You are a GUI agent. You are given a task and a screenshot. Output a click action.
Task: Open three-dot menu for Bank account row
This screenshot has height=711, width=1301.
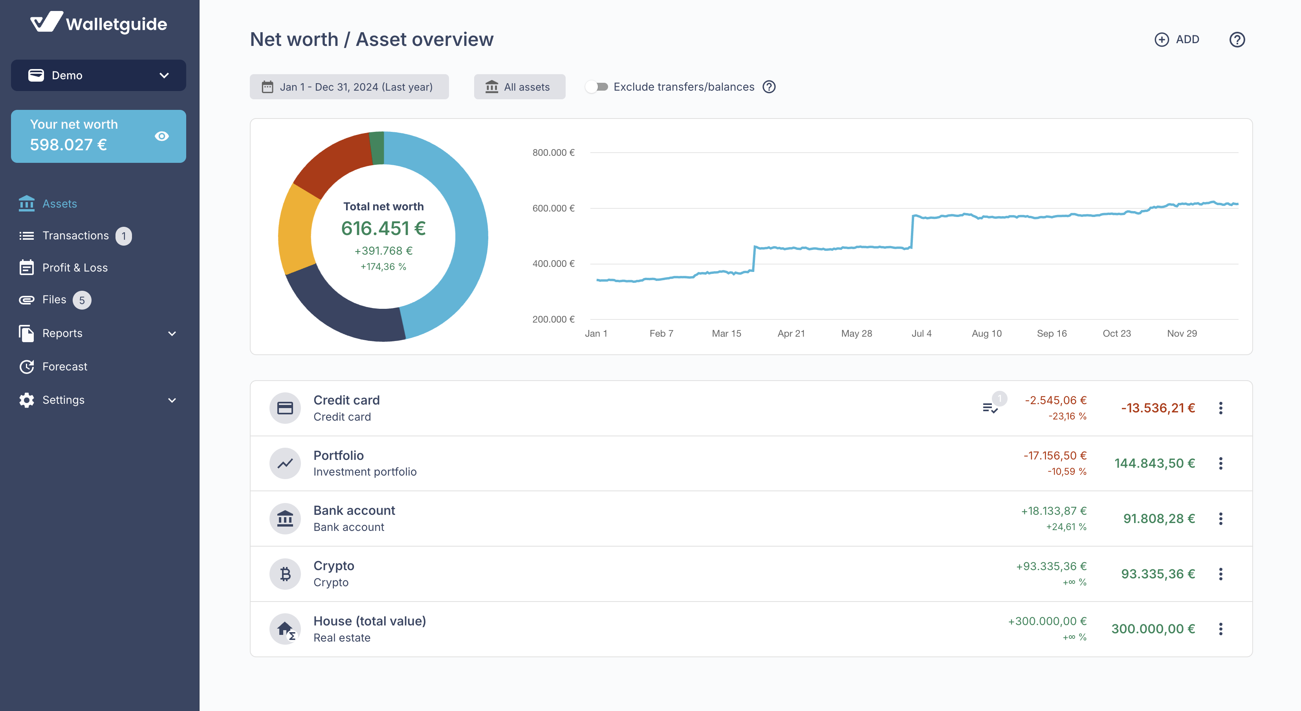pos(1220,518)
